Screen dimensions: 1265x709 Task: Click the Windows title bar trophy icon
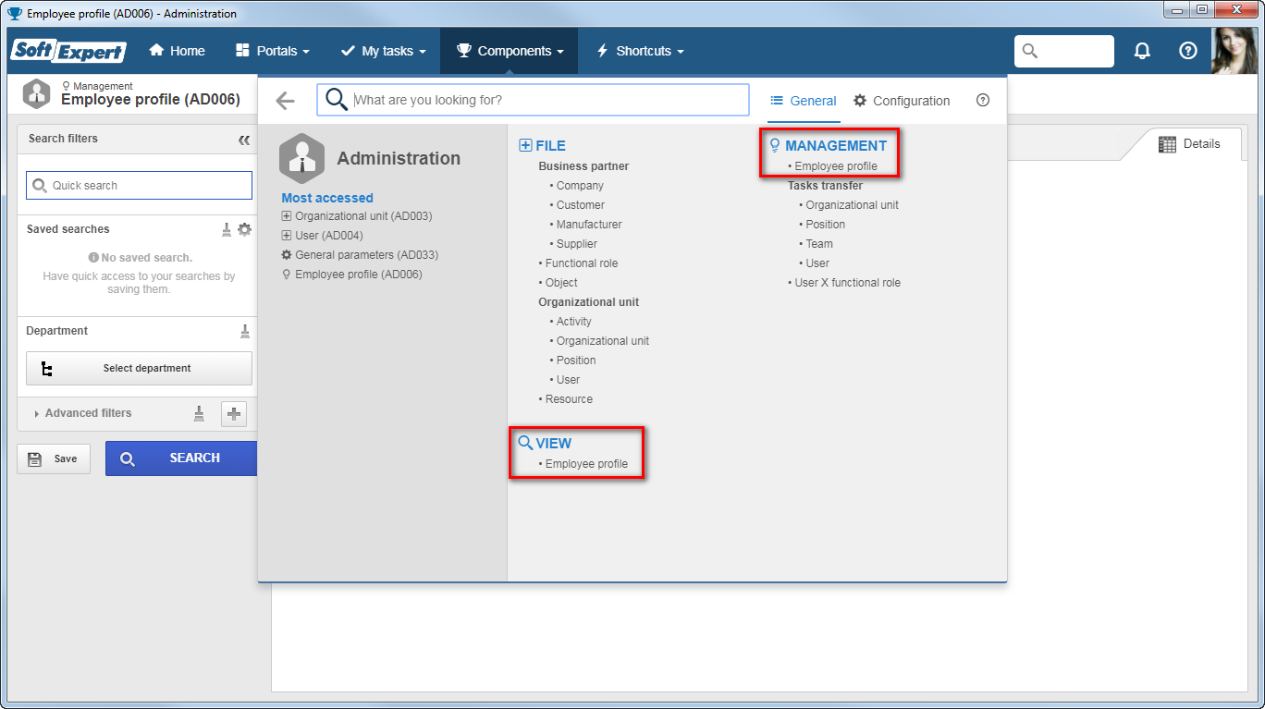coord(14,14)
